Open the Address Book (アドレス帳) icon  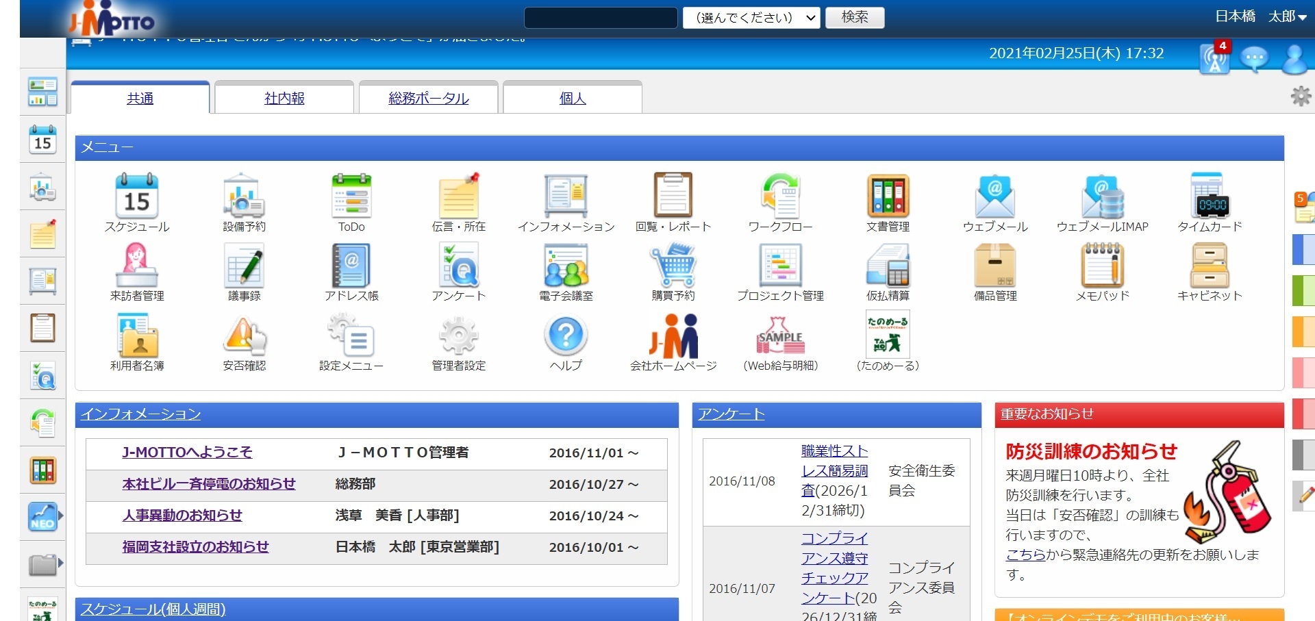pyautogui.click(x=351, y=266)
